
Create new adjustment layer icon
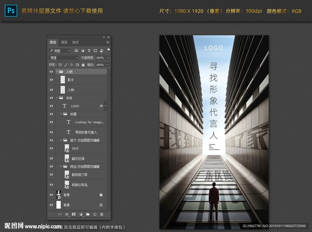pos(81,214)
